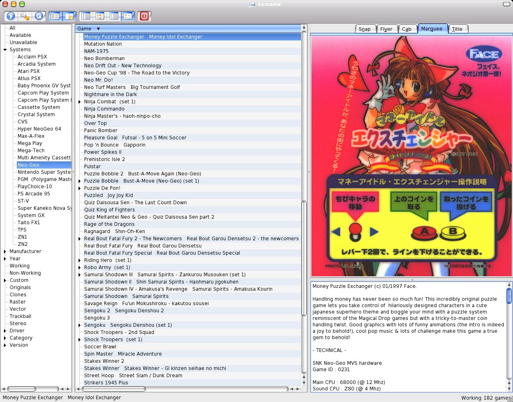Viewport: 513px width, 402px height.
Task: Open the Cab tab
Action: 408,29
